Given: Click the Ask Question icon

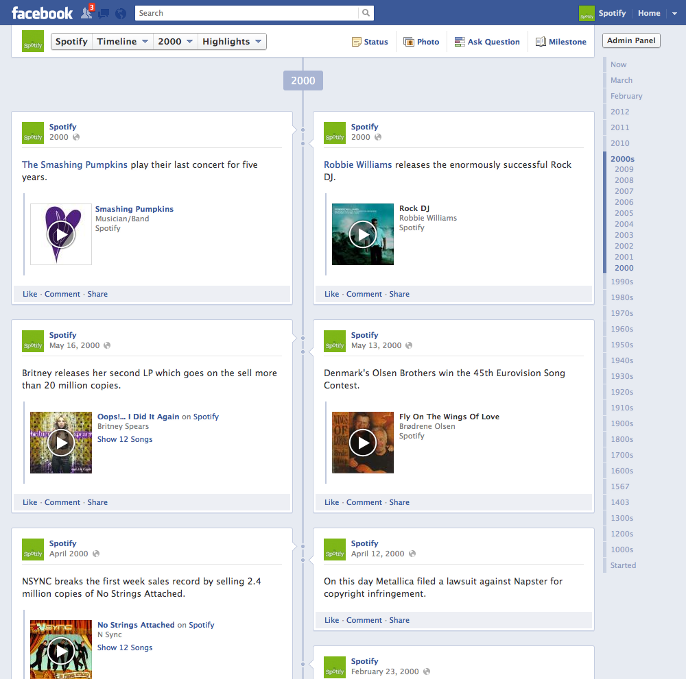Looking at the screenshot, I should coord(460,42).
